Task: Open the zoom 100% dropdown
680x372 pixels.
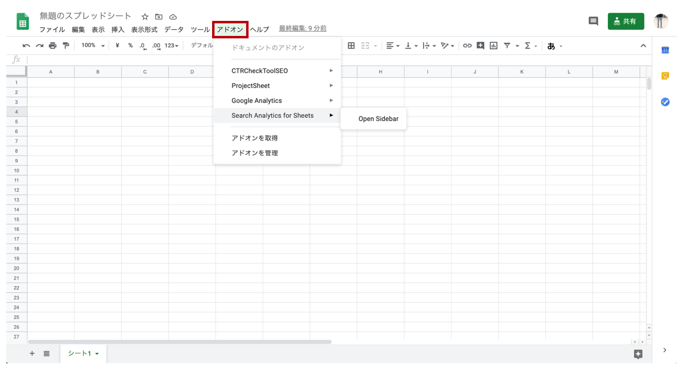Action: (93, 46)
